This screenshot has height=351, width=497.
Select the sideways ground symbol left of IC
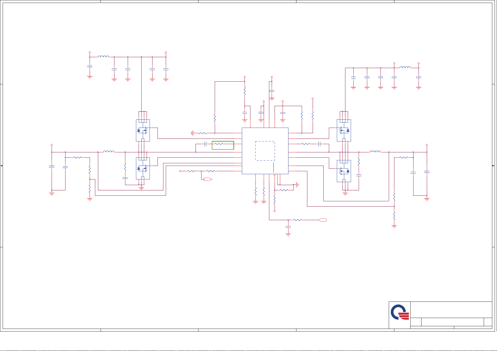pos(192,133)
